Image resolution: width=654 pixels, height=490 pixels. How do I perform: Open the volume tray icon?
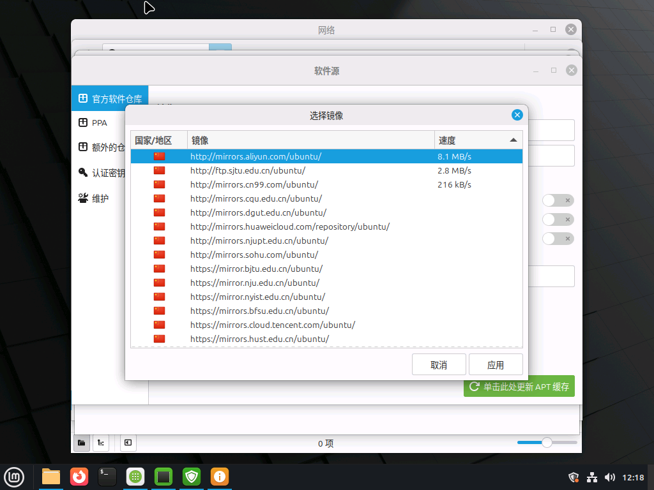610,477
